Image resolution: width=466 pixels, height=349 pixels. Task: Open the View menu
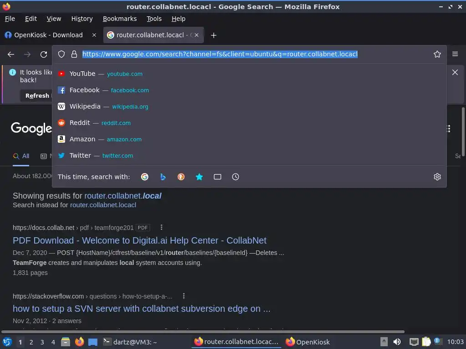(x=54, y=19)
